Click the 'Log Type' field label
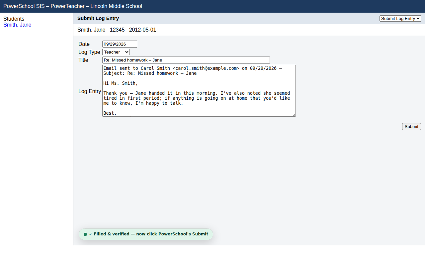Viewport: 425px width, 266px height. (x=89, y=52)
